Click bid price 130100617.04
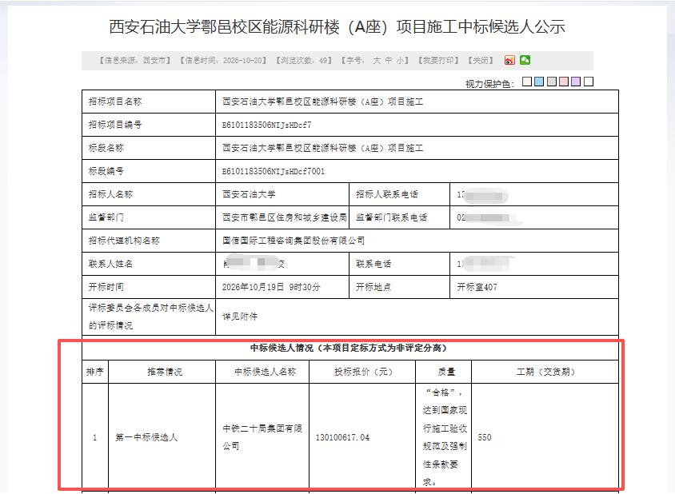 point(342,437)
